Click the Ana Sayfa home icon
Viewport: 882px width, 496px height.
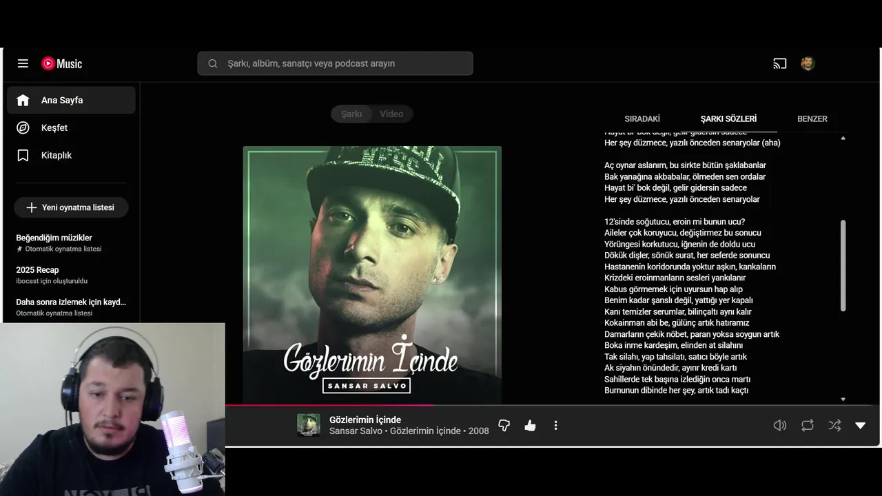tap(23, 100)
